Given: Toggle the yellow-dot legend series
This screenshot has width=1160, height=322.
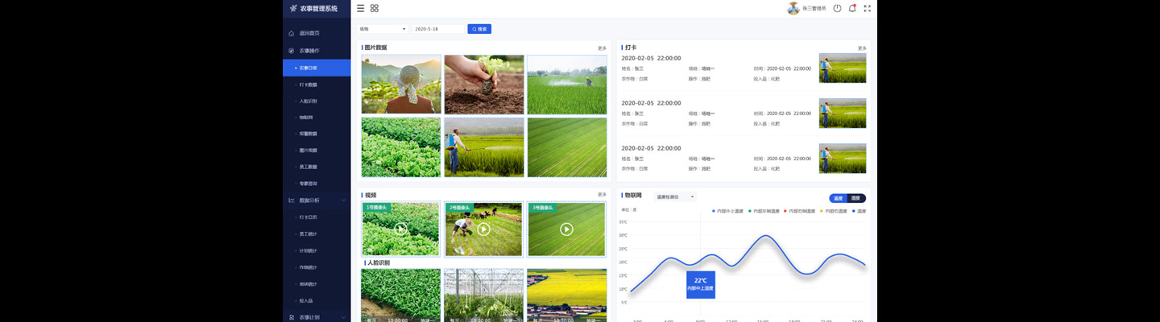Looking at the screenshot, I should (x=835, y=211).
